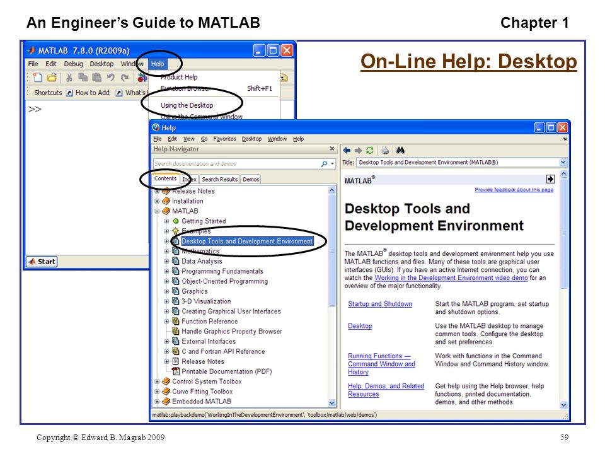
Task: Click the How to Add shortcut icon
Action: [x=69, y=93]
